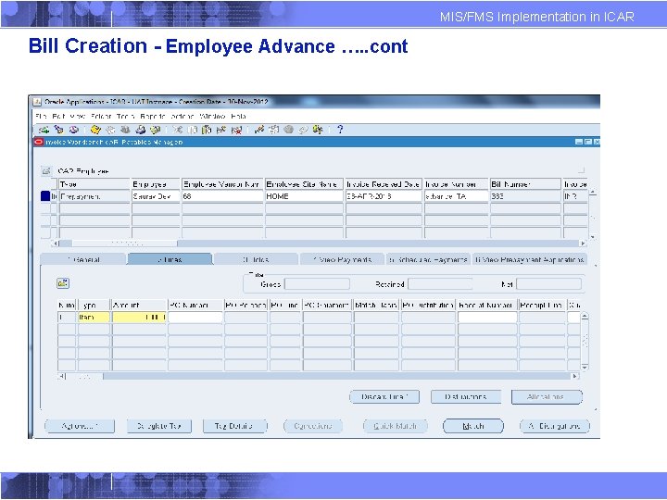Open the File menu
This screenshot has width=667, height=500.
point(42,116)
